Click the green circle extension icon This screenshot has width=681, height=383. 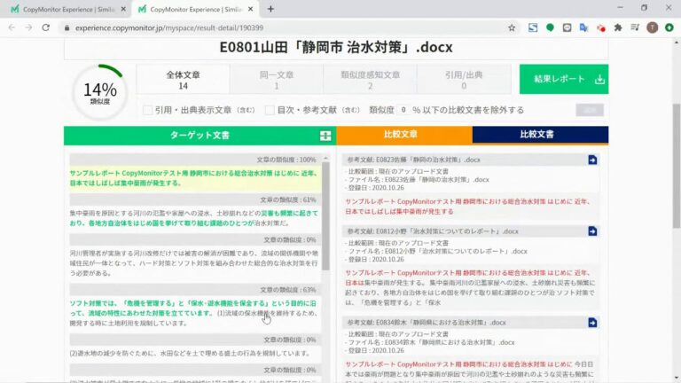[x=550, y=27]
